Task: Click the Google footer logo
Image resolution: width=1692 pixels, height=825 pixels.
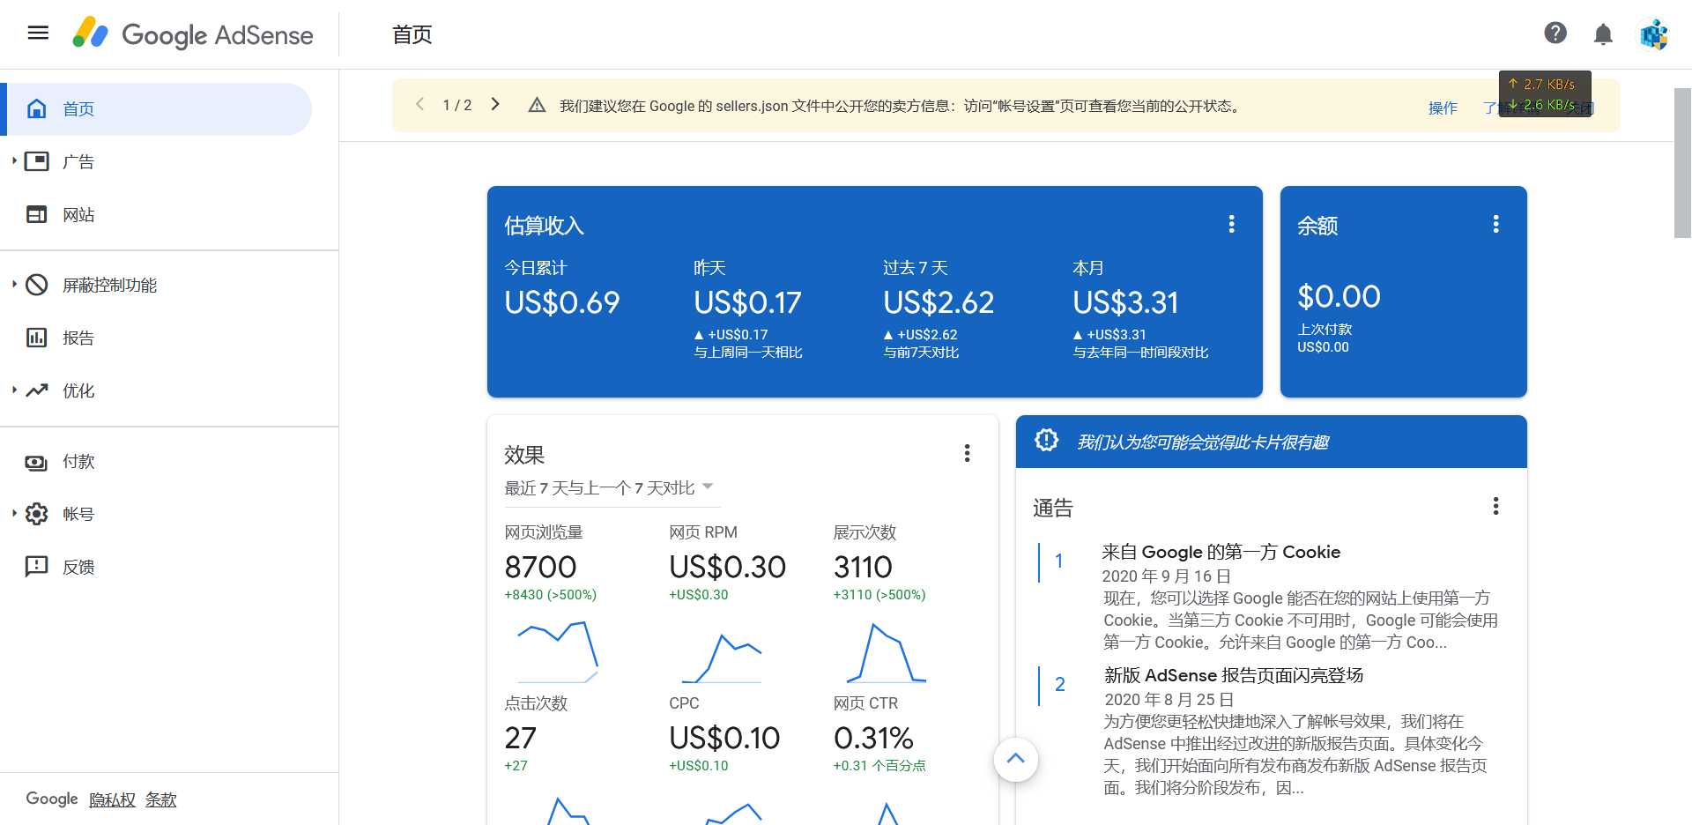Action: (x=52, y=799)
